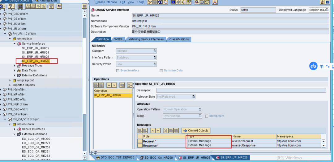Click the funnel filter icon in navigation toolbar
Screen dimensions: 334x162
point(11,6)
